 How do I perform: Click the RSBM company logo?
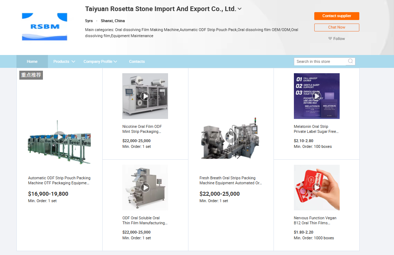pos(44,26)
